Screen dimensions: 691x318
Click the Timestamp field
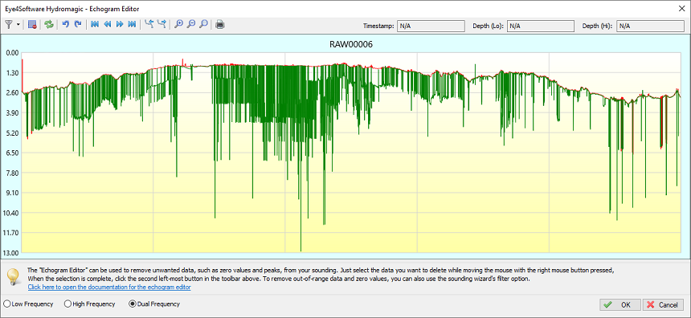coord(431,26)
